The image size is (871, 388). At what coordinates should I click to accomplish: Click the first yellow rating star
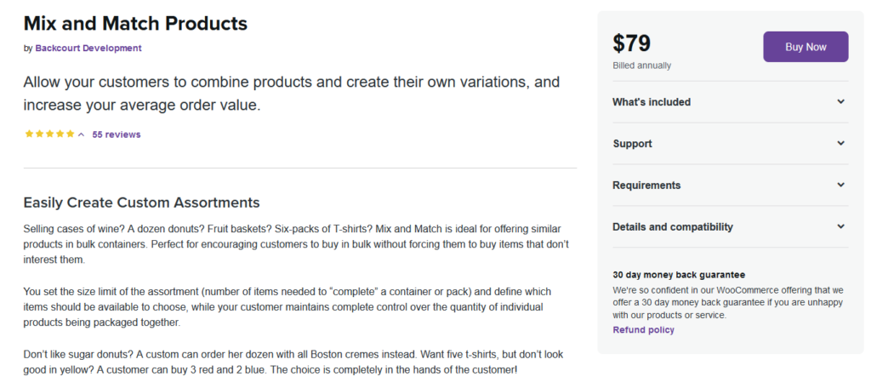point(29,134)
